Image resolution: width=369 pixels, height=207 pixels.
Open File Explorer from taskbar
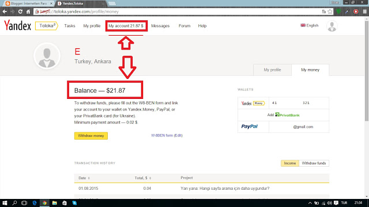[x=55, y=203]
